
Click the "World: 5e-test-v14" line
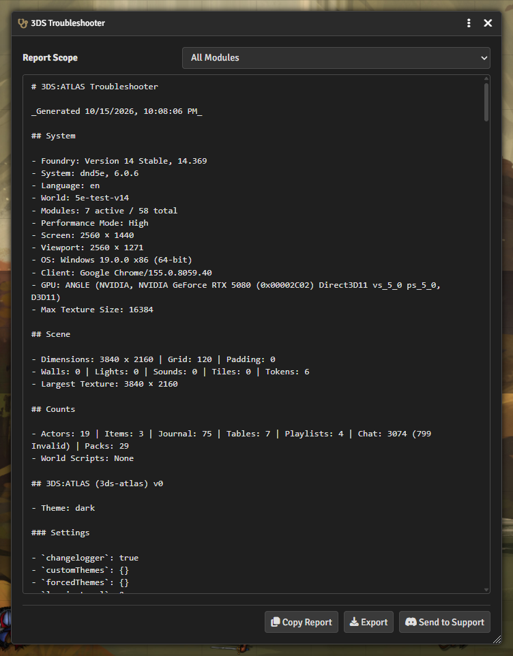[x=80, y=198]
